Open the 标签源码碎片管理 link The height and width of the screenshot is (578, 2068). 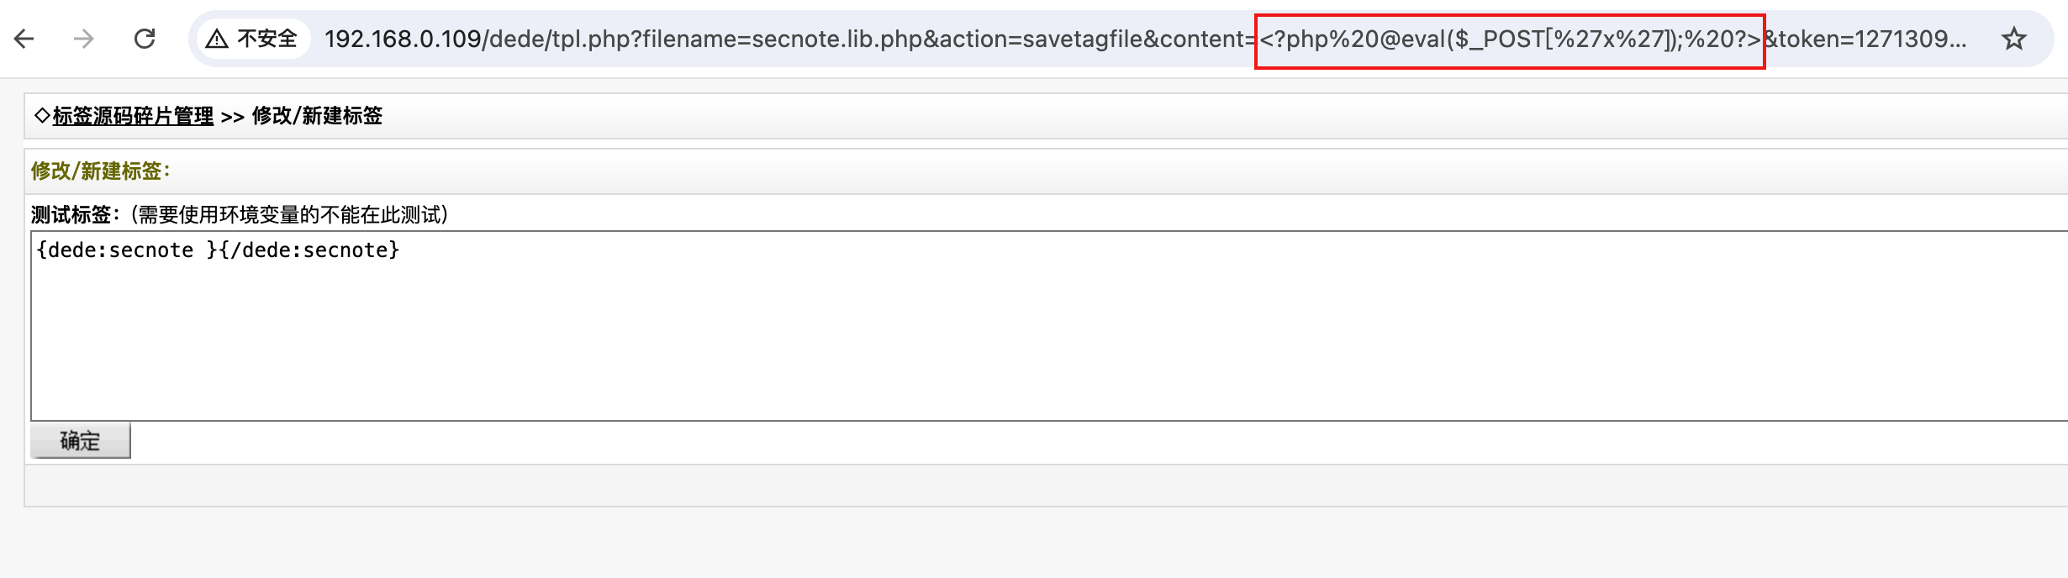point(133,116)
